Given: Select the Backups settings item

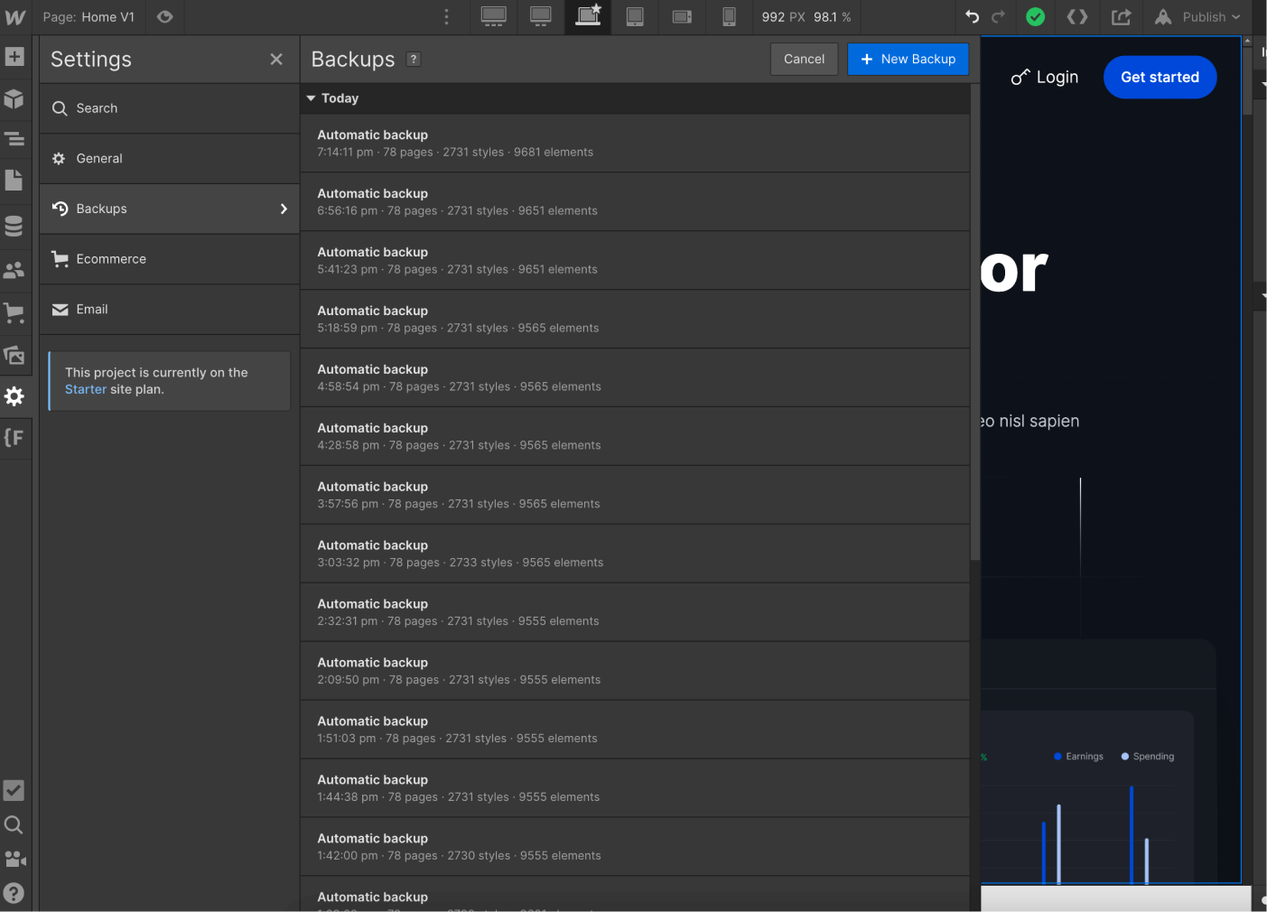Looking at the screenshot, I should [170, 209].
